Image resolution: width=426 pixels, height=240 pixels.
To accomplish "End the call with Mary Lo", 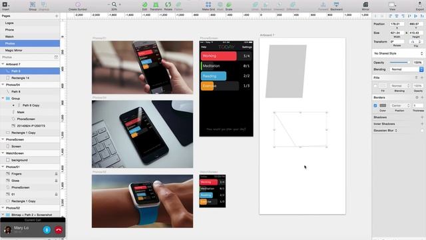I will pyautogui.click(x=59, y=230).
